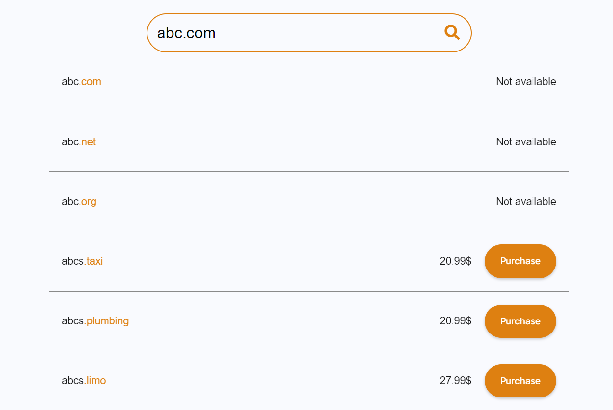Click the 20.99$ price for abcs.plumbing
This screenshot has width=613, height=410.
pos(455,321)
